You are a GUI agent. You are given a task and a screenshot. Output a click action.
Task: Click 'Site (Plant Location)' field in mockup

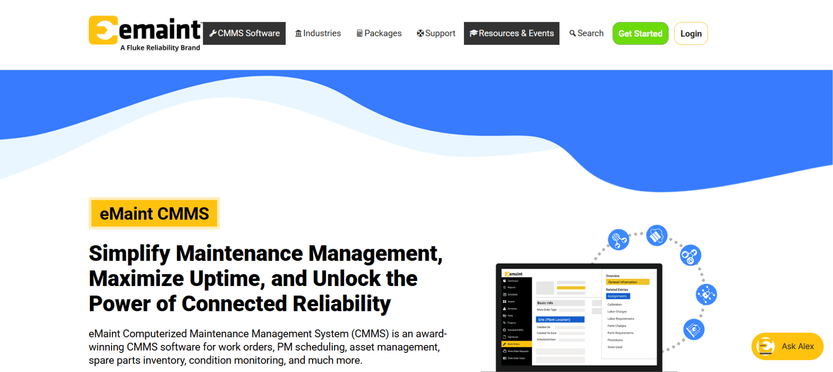[560, 320]
